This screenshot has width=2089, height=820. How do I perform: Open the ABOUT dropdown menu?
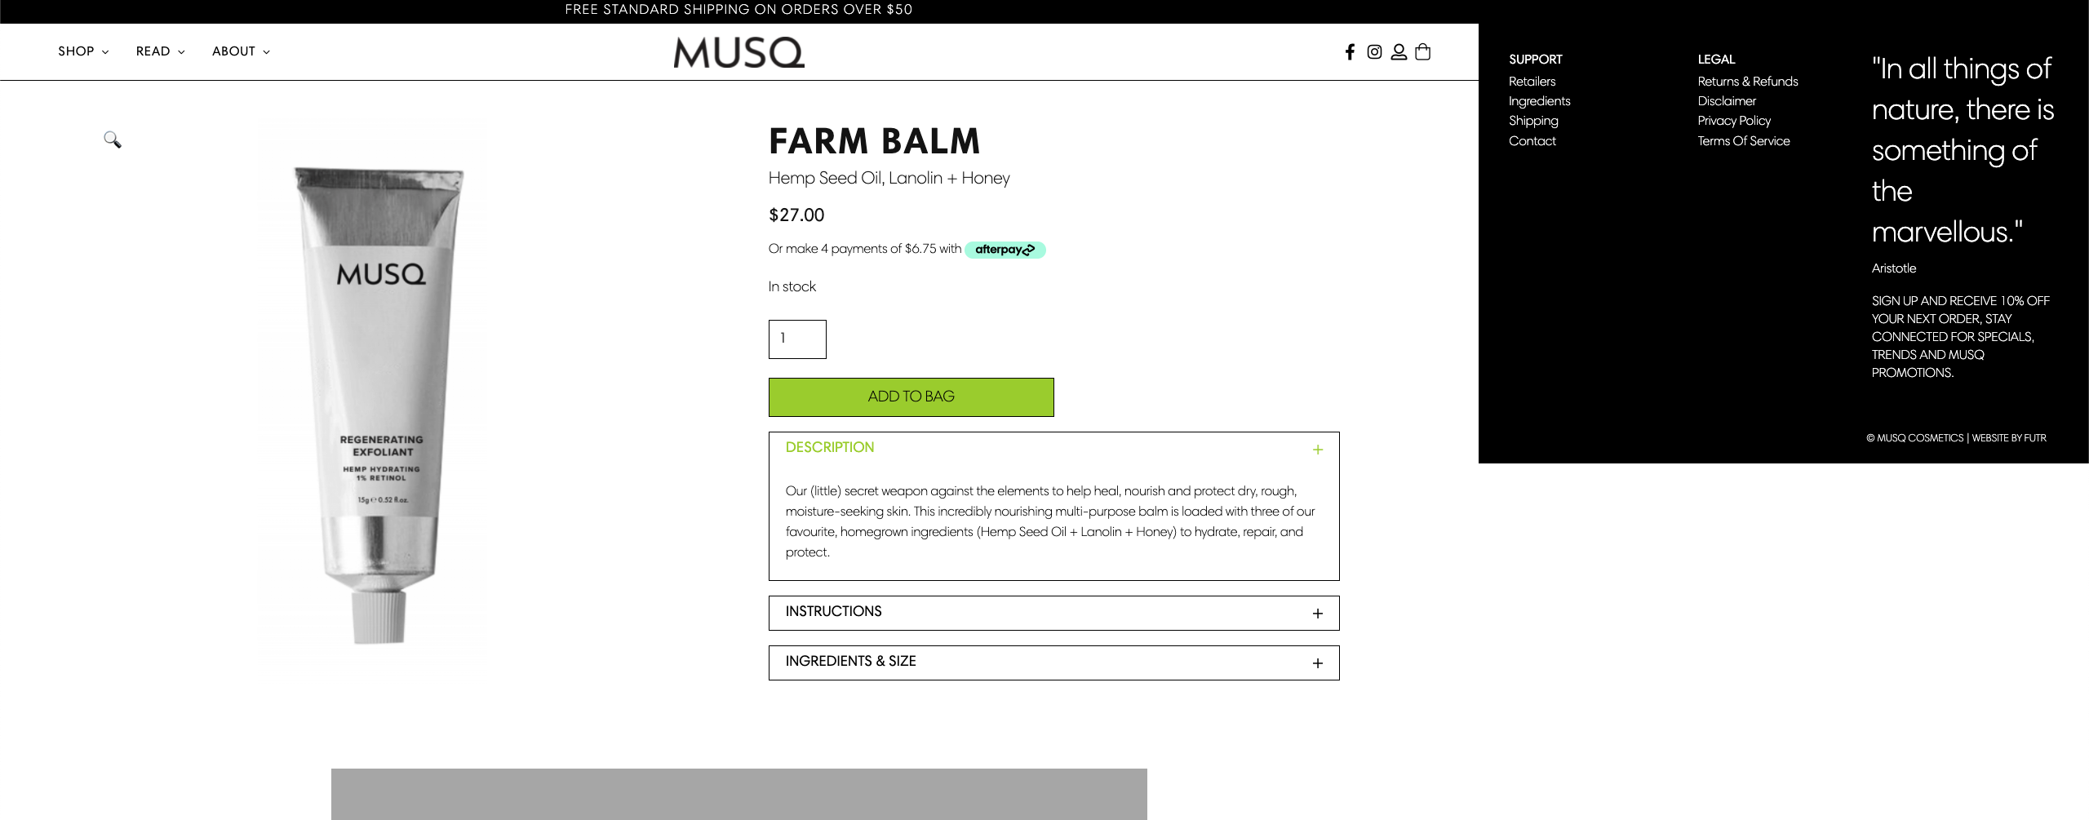[x=241, y=51]
